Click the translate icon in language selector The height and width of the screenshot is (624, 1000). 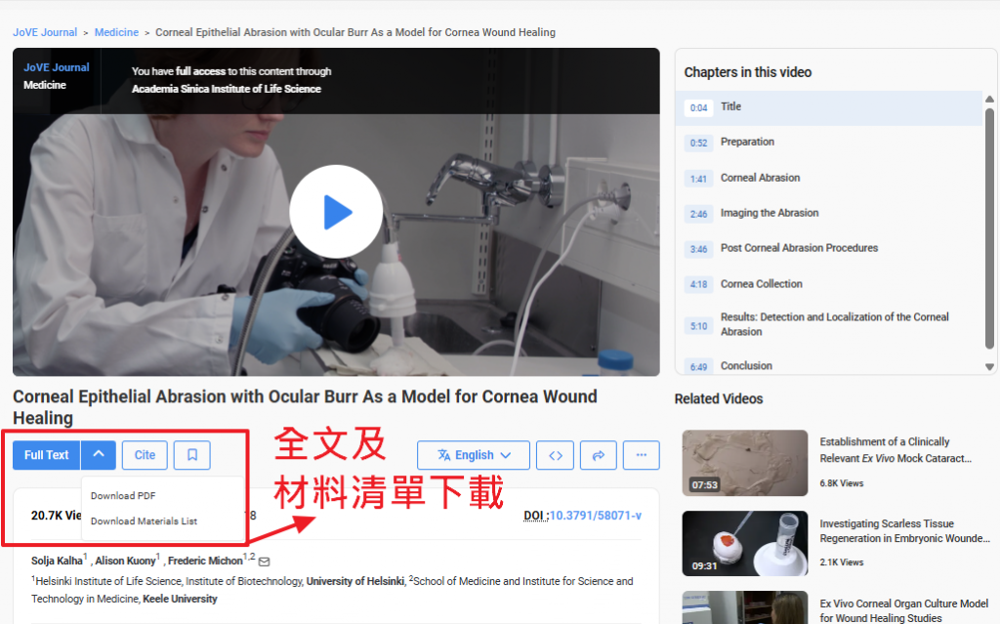point(444,455)
